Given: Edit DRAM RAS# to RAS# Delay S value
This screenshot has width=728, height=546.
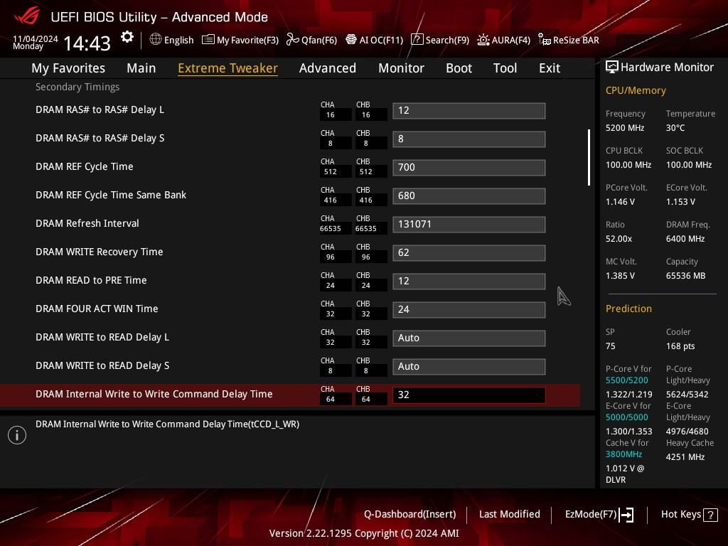Looking at the screenshot, I should pos(469,139).
